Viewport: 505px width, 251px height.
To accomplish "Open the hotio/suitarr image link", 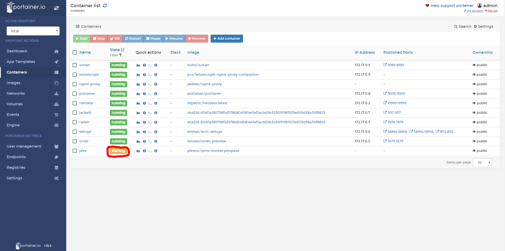I will 198,65.
